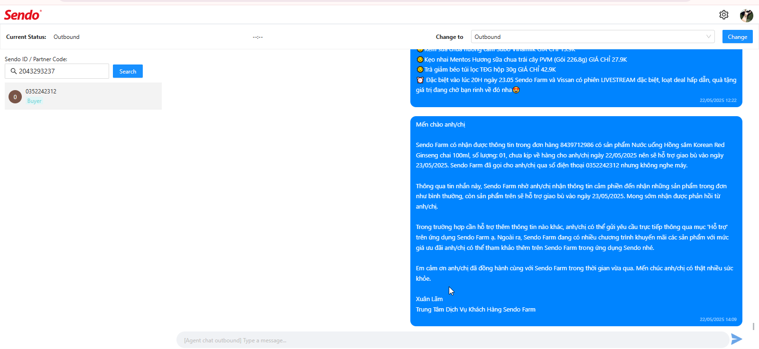Viewport: 759px width, 349px height.
Task: Click the Change button
Action: click(737, 37)
